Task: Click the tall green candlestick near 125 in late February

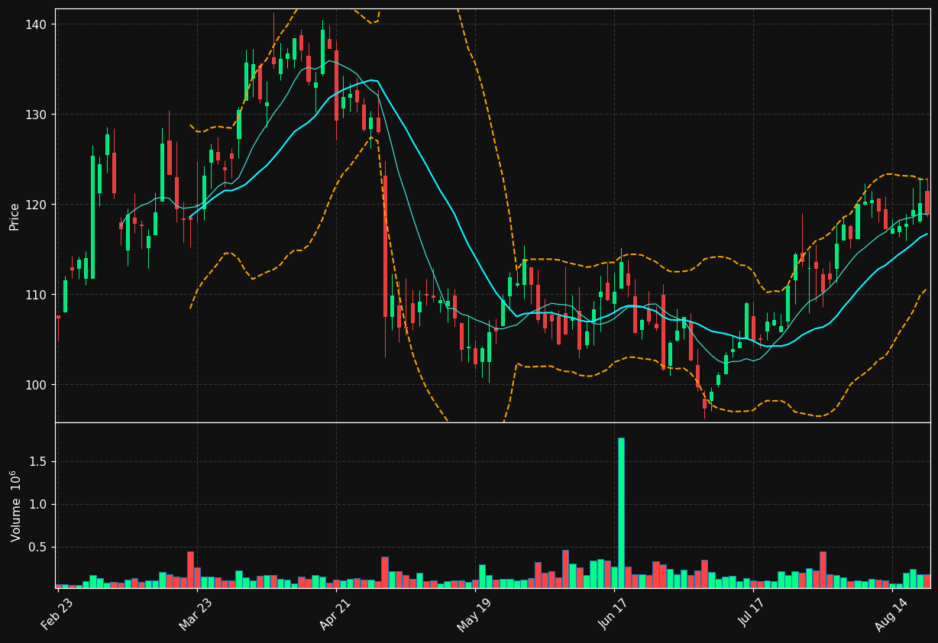Action: (x=92, y=217)
